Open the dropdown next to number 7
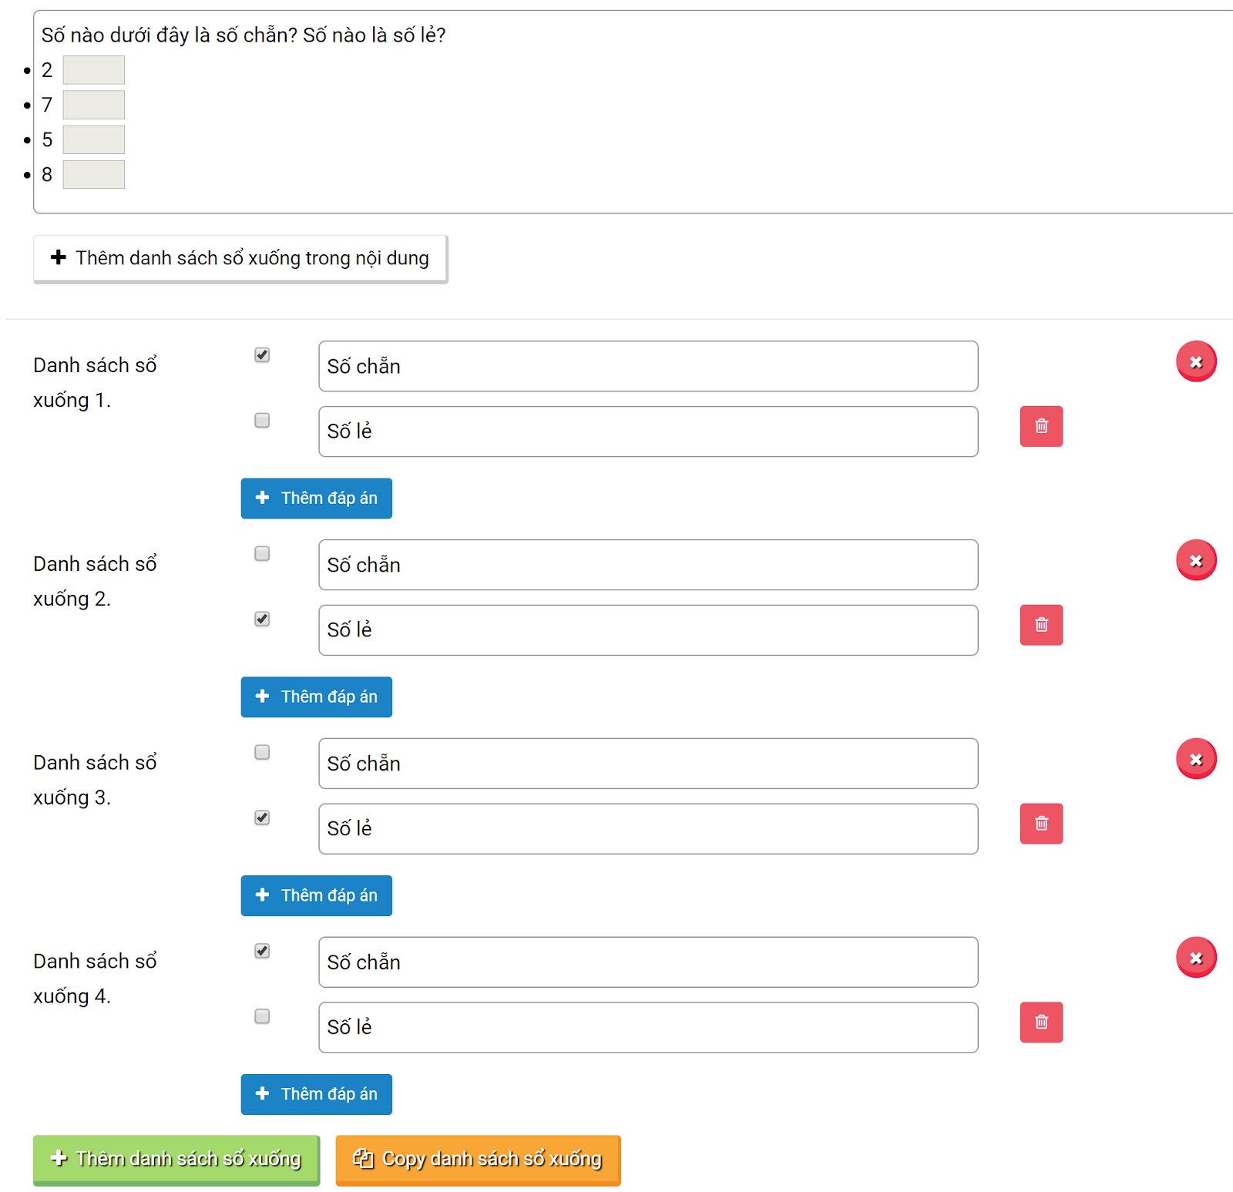 (x=93, y=105)
